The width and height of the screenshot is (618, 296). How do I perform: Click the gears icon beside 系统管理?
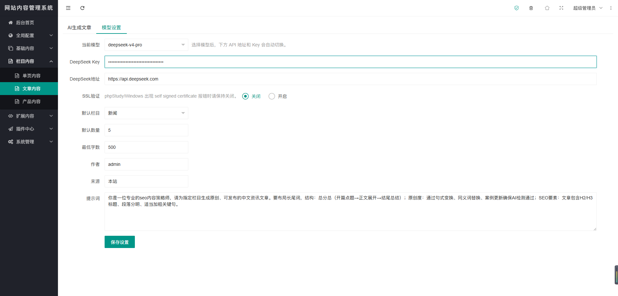coord(11,142)
